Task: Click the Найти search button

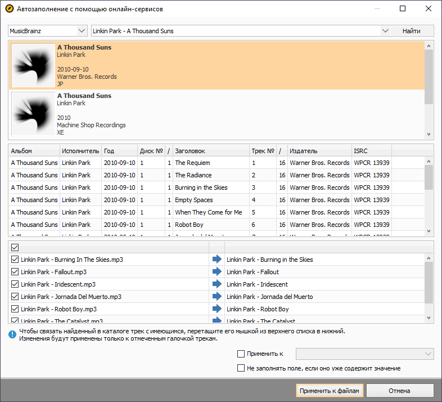Action: coord(412,31)
